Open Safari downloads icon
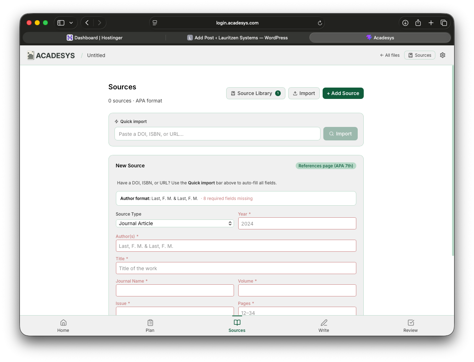Screen dimensions: 474x362 pyautogui.click(x=405, y=23)
